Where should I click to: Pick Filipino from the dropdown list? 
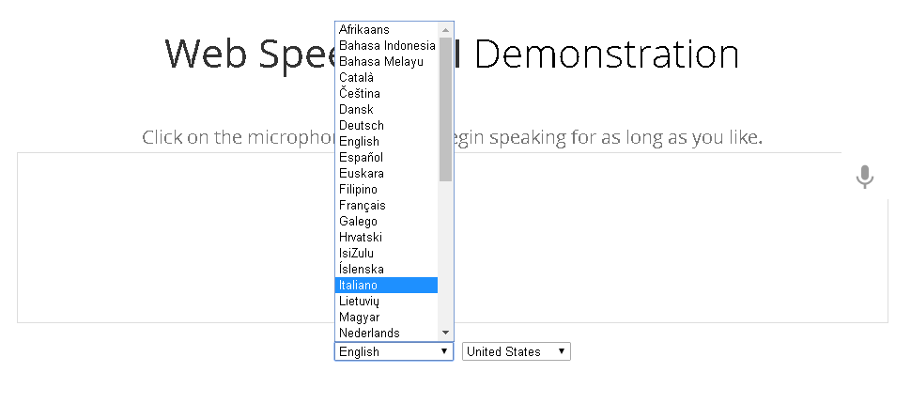tap(386, 190)
